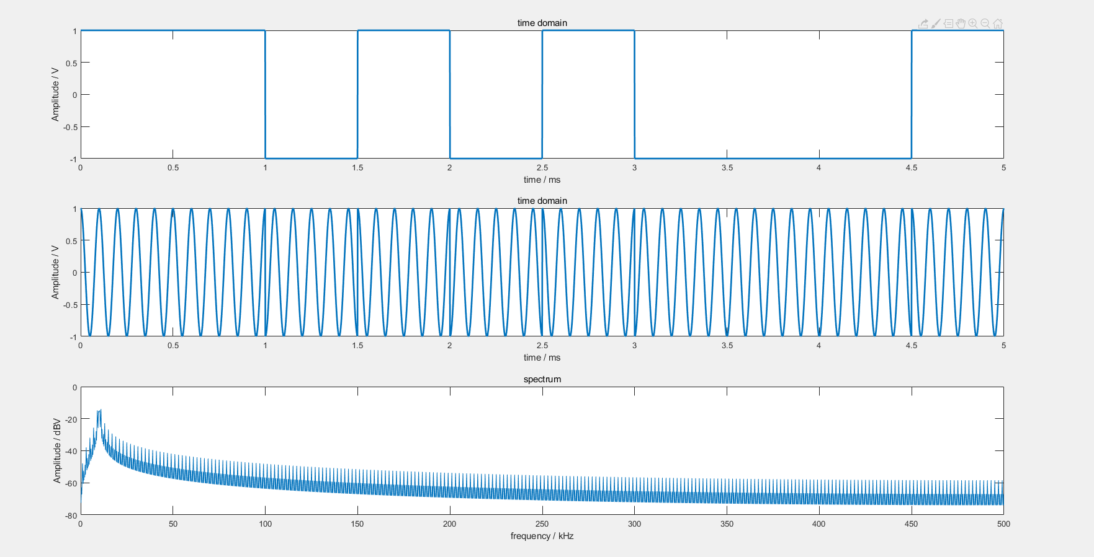Click the 250 tick on frequency axis
Image resolution: width=1094 pixels, height=557 pixels.
coord(542,524)
